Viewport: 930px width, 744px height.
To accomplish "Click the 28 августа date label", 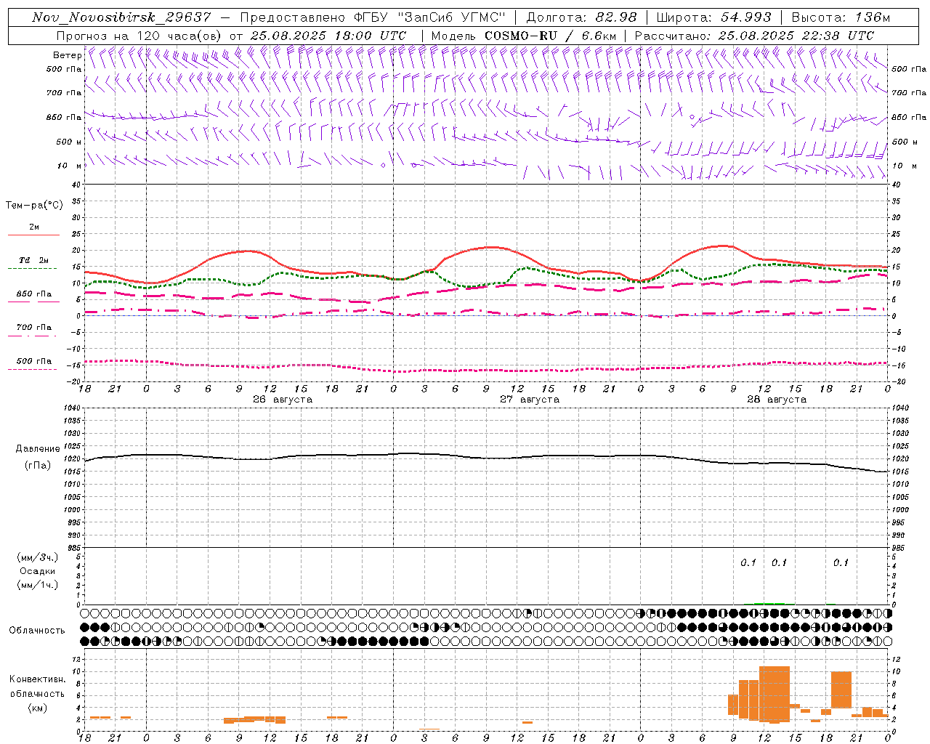I will coord(777,400).
